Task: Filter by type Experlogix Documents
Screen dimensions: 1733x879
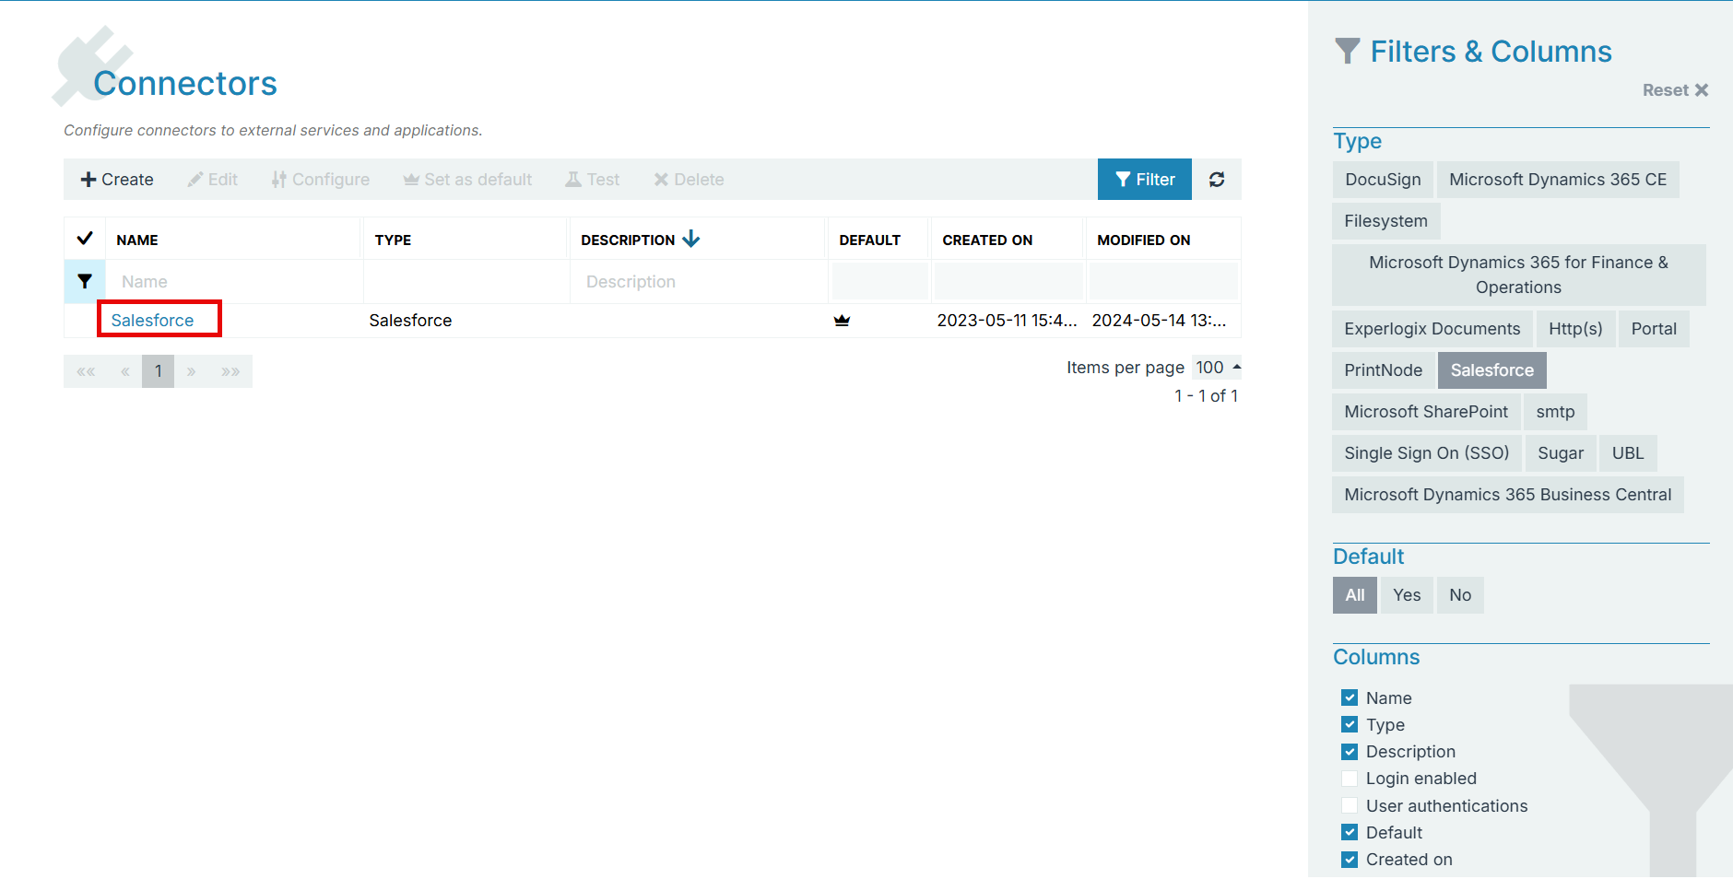Action: (x=1432, y=329)
